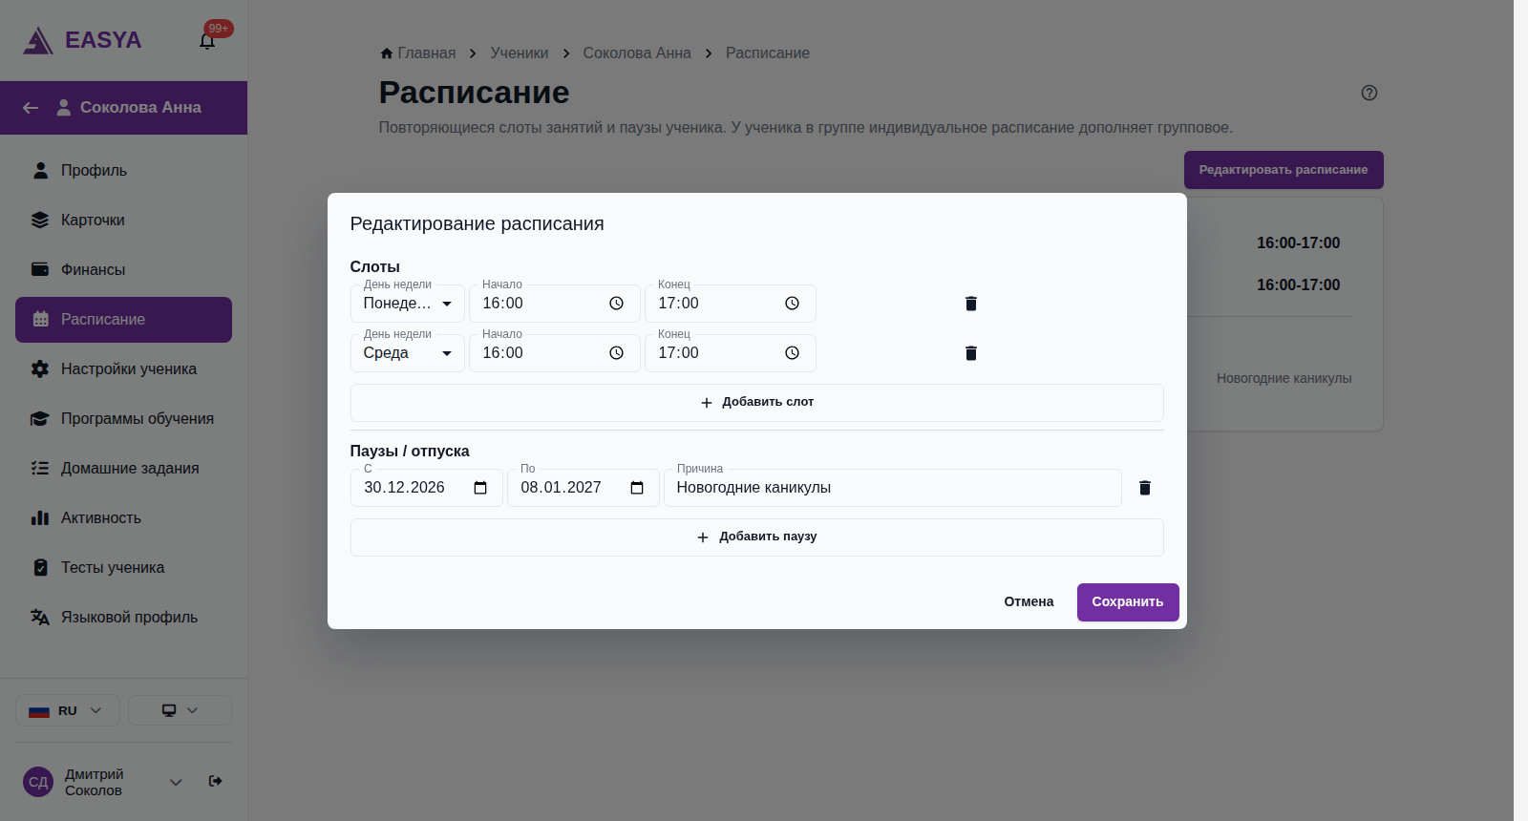
Task: Click the home icon in breadcrumbs
Action: pyautogui.click(x=387, y=53)
